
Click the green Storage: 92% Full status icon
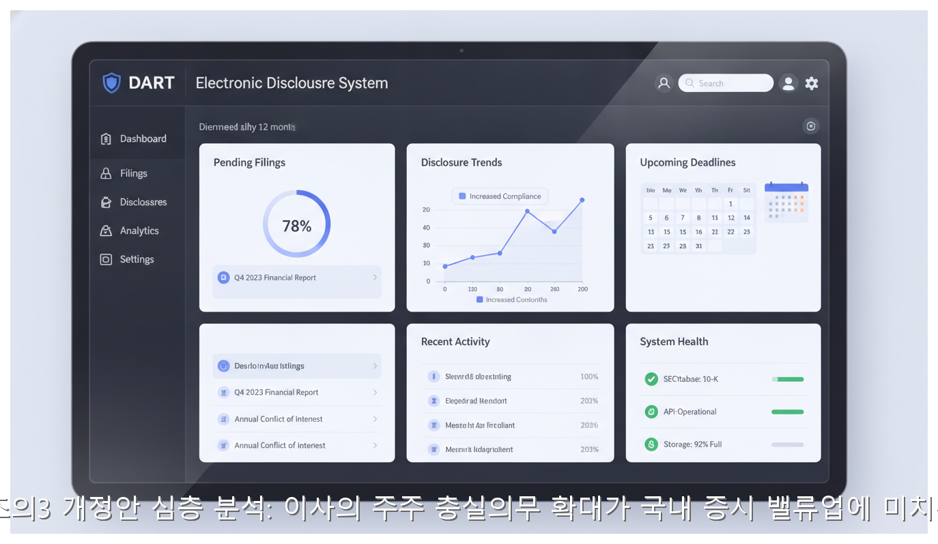tap(651, 444)
